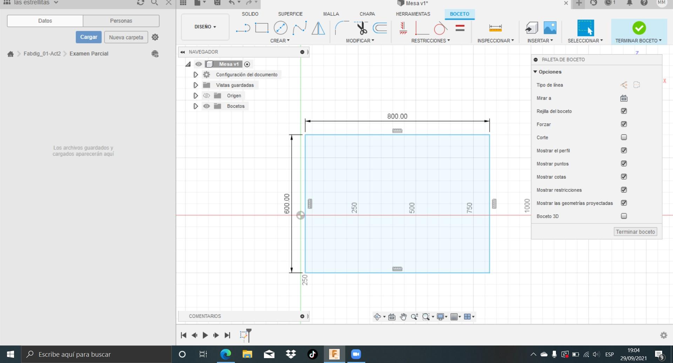Open the Measure inspect tool
This screenshot has width=673, height=363.
(x=495, y=28)
